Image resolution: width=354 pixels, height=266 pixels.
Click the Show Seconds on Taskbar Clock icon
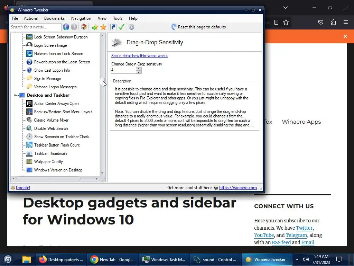tap(29, 136)
